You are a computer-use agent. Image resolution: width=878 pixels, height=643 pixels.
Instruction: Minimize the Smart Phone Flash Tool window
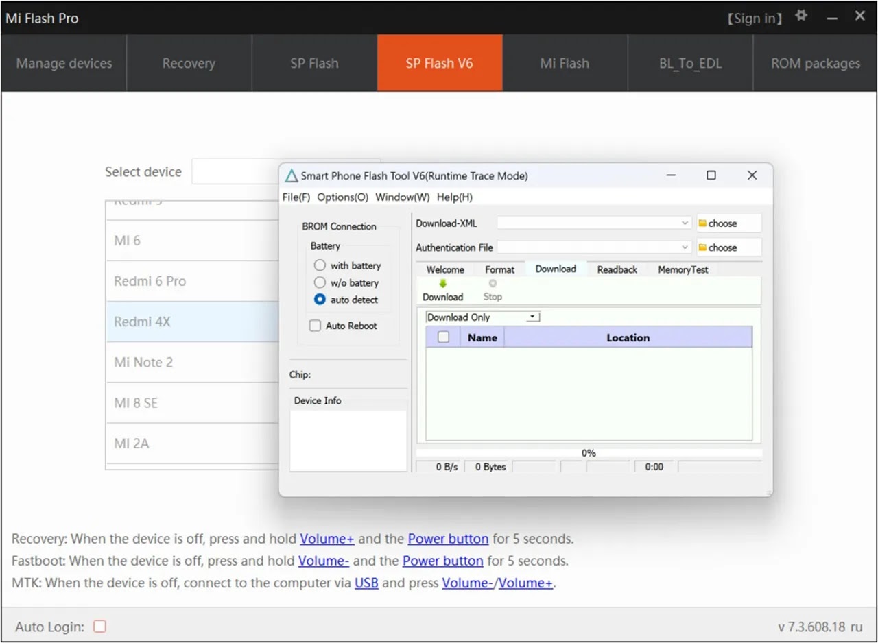coord(670,175)
